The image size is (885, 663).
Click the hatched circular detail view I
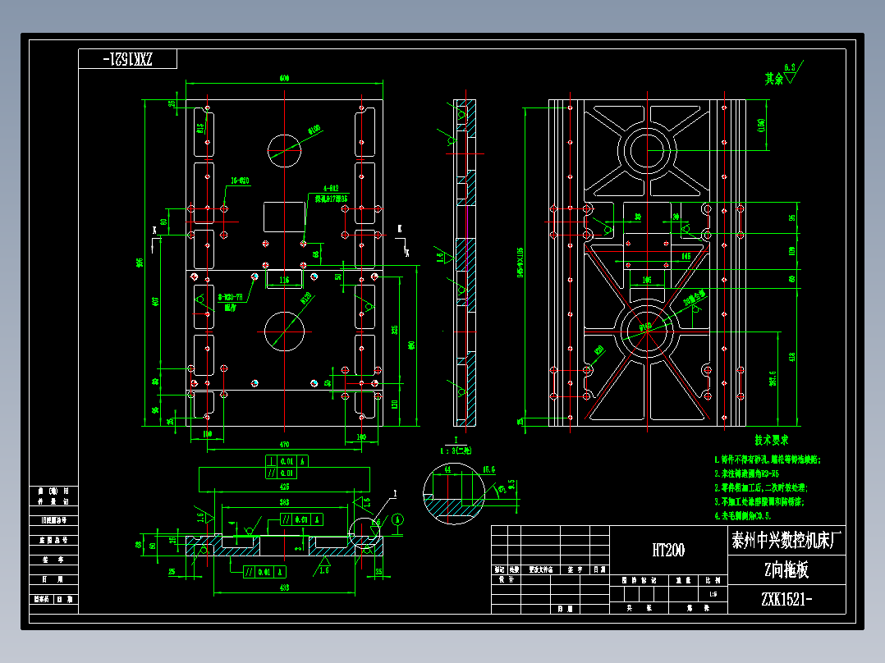(454, 494)
